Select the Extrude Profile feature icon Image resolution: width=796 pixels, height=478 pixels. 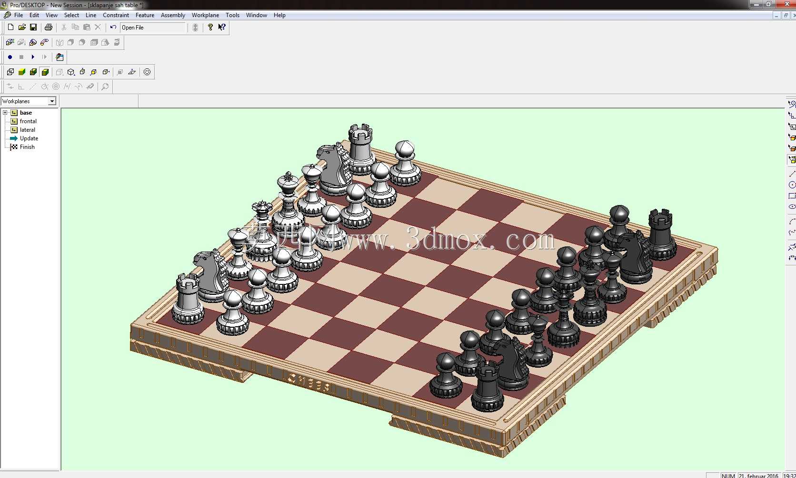click(x=10, y=42)
